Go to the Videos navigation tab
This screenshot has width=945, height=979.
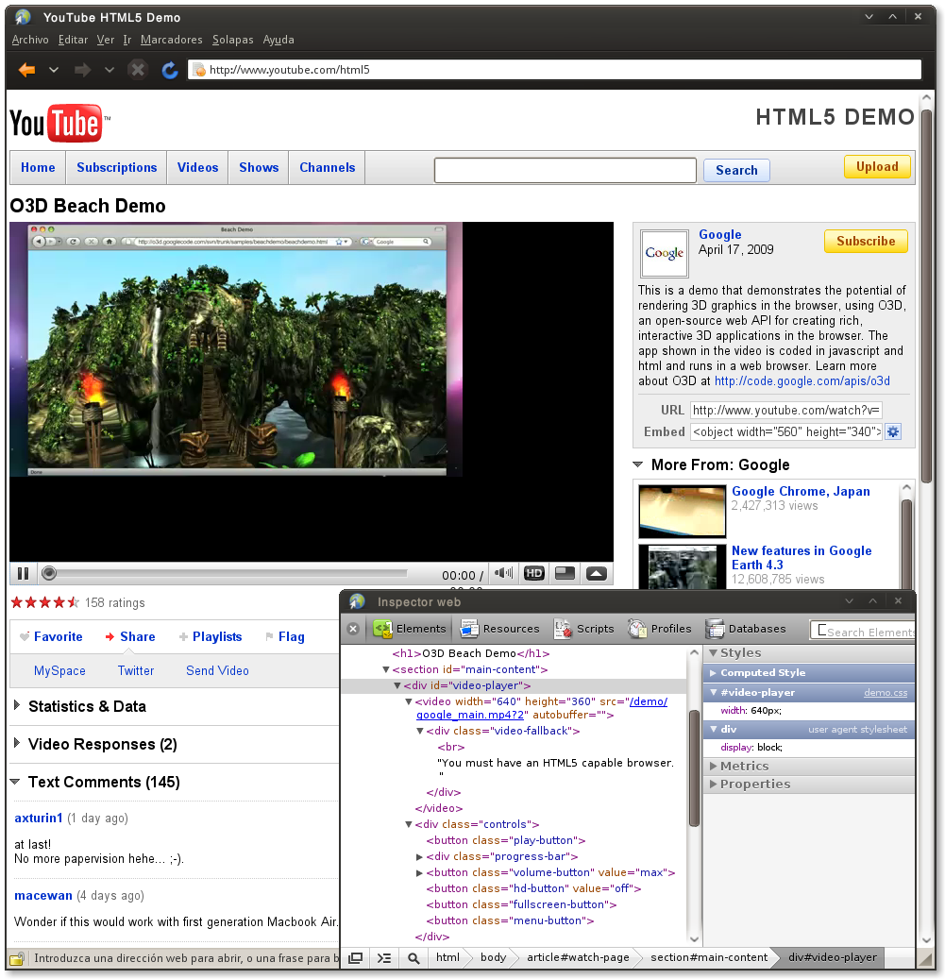click(198, 167)
